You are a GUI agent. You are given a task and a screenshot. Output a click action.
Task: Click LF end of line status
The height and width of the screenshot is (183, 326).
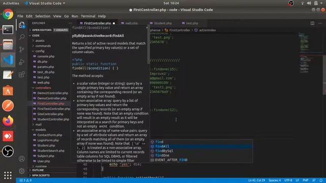(297, 180)
